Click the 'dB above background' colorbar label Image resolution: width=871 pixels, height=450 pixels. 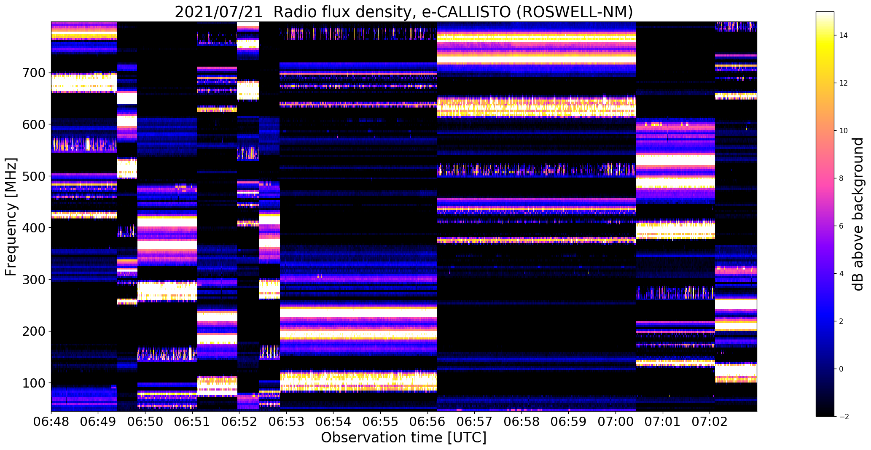pos(858,214)
